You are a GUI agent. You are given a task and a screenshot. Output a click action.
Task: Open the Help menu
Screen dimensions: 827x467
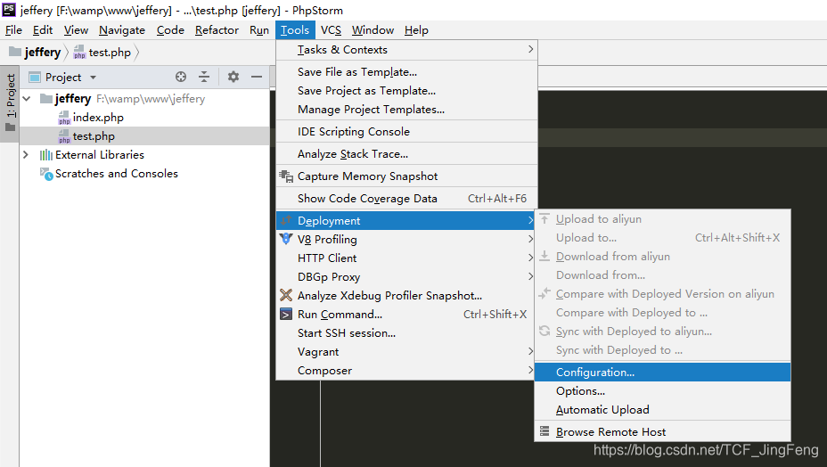(416, 30)
